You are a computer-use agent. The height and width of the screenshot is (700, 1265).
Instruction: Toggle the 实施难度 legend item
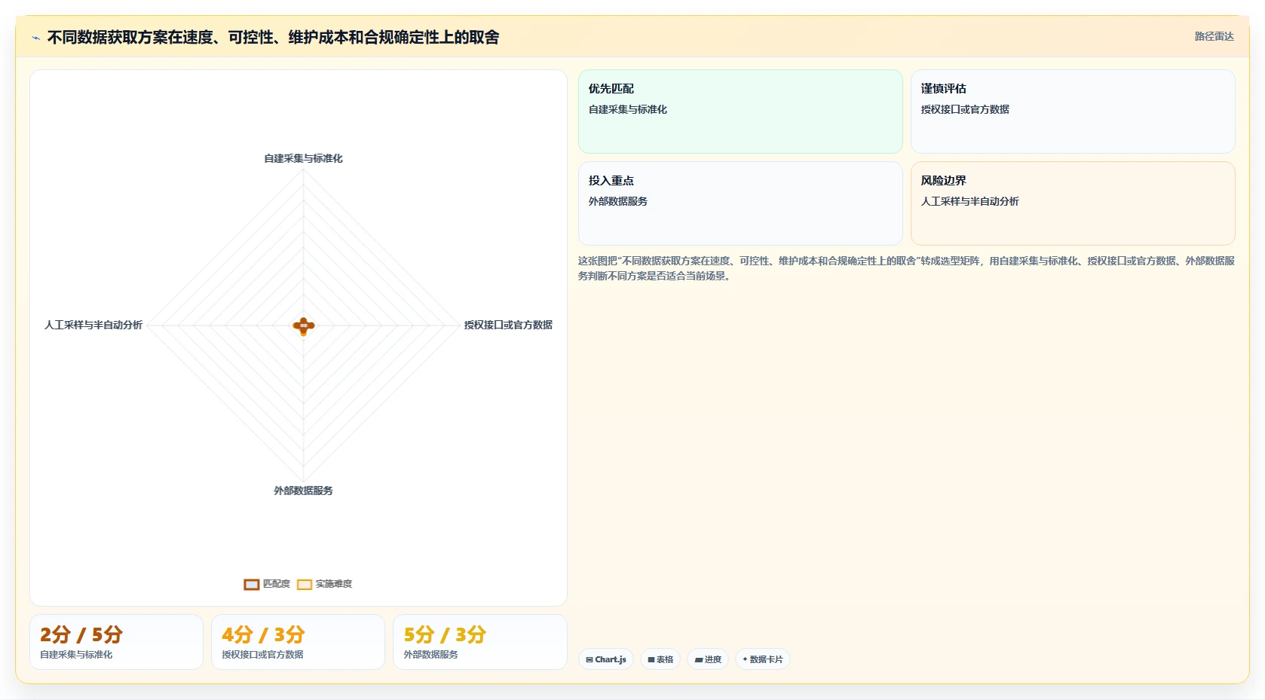click(325, 584)
